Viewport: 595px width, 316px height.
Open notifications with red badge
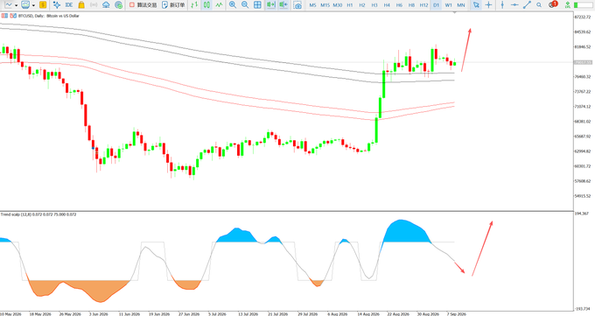point(553,4)
